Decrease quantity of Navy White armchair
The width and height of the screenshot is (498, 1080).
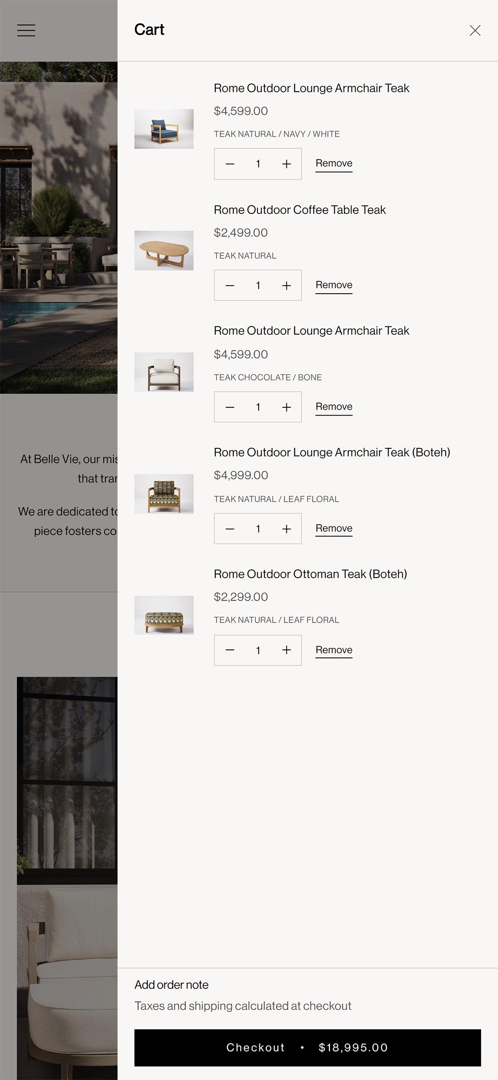coord(230,164)
